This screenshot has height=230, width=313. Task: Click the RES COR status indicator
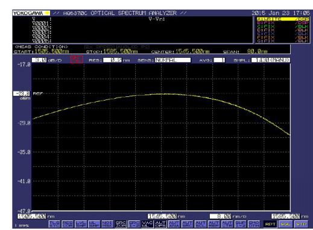tap(68, 224)
